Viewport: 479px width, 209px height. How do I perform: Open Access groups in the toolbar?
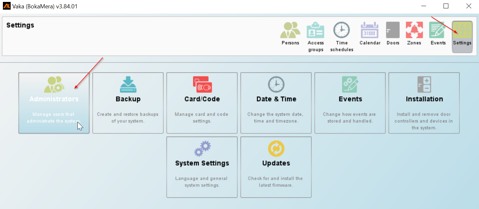[315, 31]
